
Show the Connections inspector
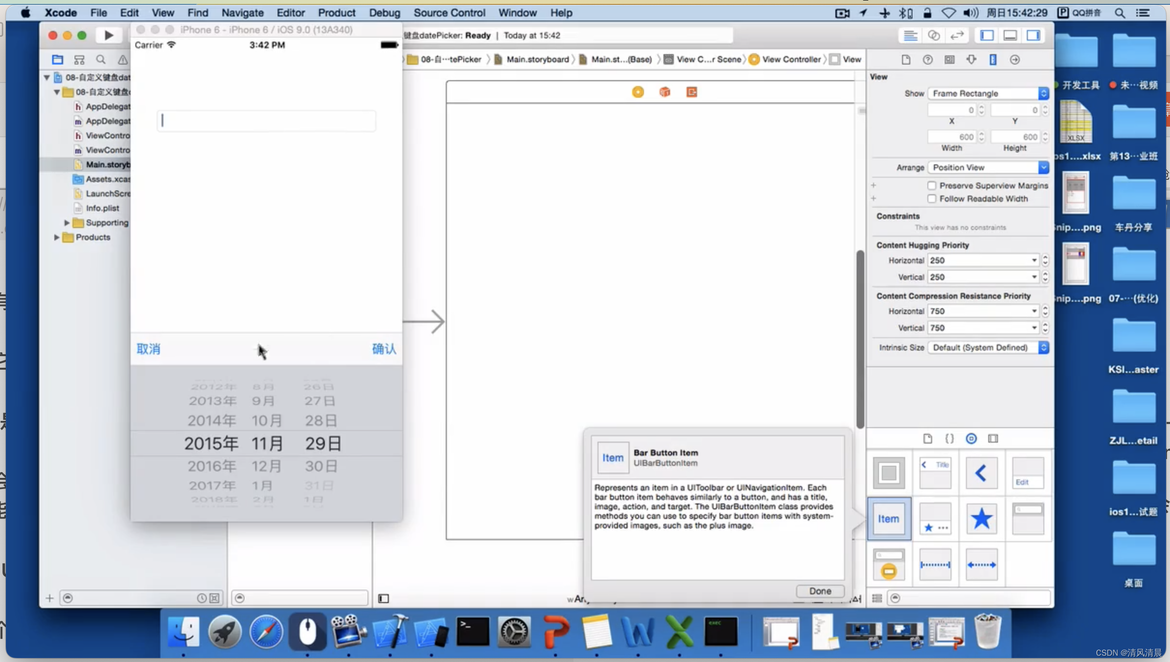pos(1015,59)
